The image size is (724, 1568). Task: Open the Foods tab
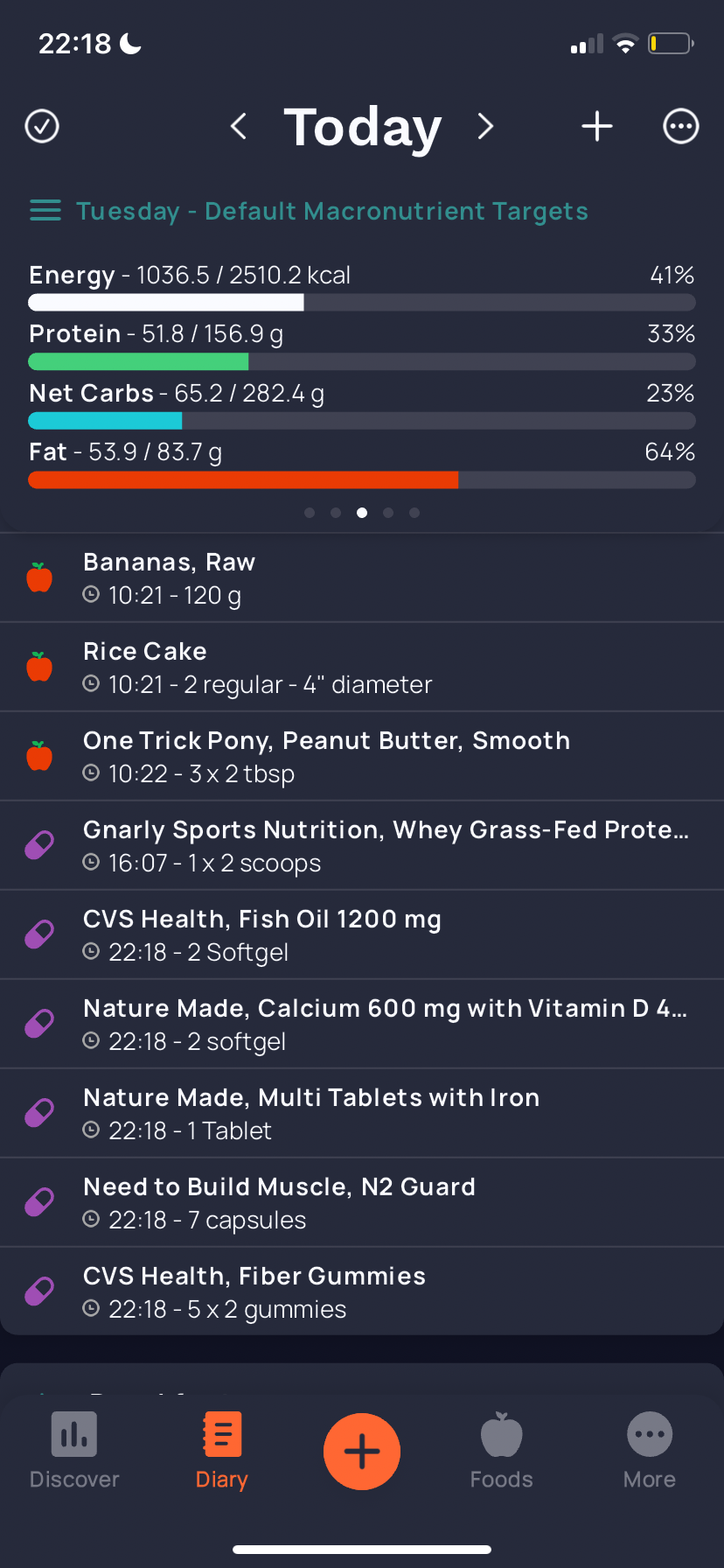click(x=502, y=1451)
